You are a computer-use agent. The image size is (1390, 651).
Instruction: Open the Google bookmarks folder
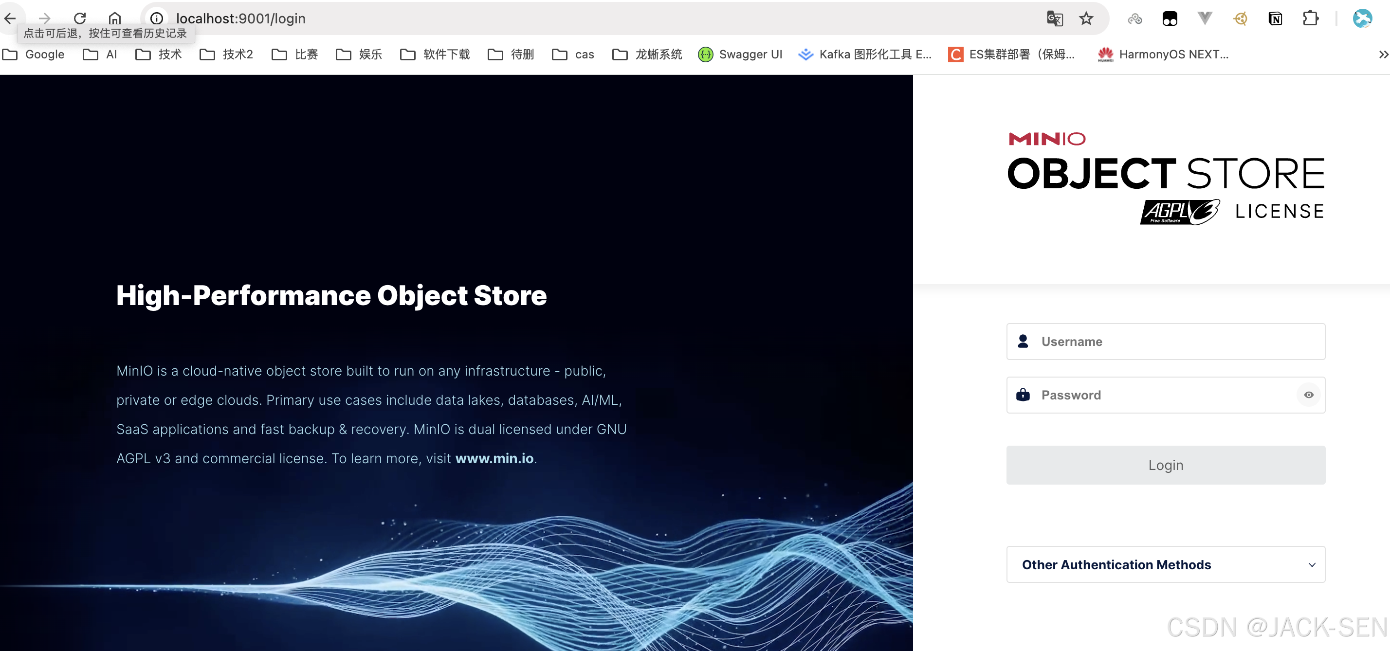(34, 54)
